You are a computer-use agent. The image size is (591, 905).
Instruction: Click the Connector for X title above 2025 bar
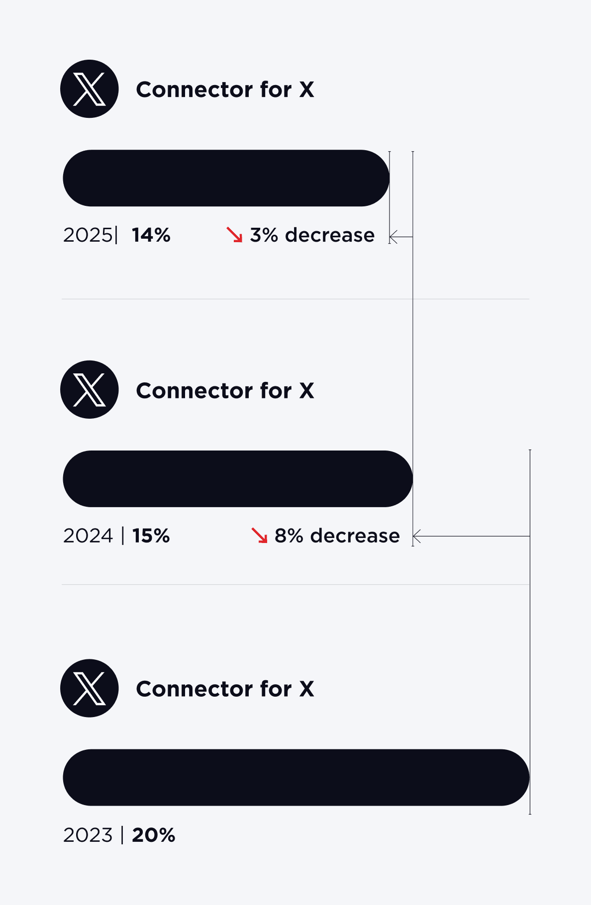[225, 90]
